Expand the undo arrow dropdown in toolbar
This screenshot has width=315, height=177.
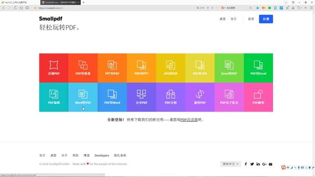pyautogui.click(x=301, y=8)
